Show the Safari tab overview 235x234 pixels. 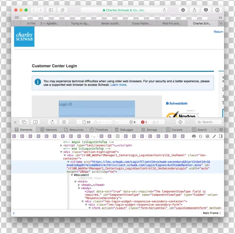click(62, 10)
